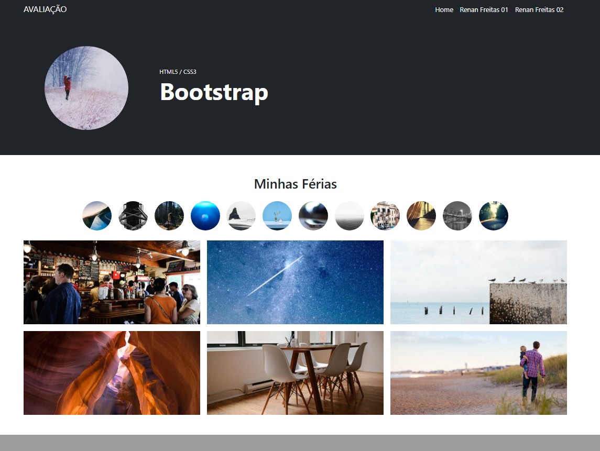This screenshot has height=451, width=600.
Task: Open the Renan Freitas 01 page
Action: click(484, 9)
